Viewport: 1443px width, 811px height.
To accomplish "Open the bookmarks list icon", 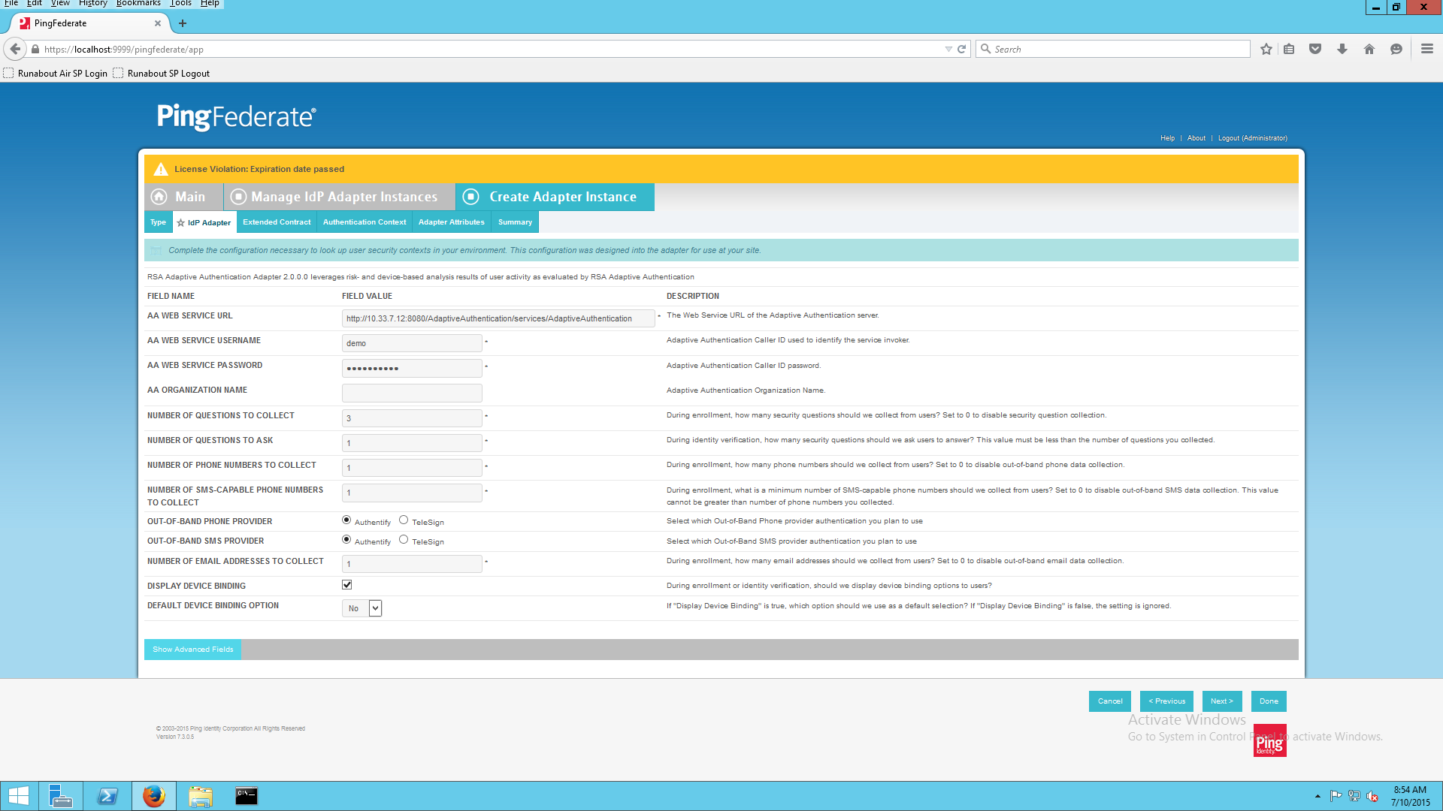I will 1289,49.
